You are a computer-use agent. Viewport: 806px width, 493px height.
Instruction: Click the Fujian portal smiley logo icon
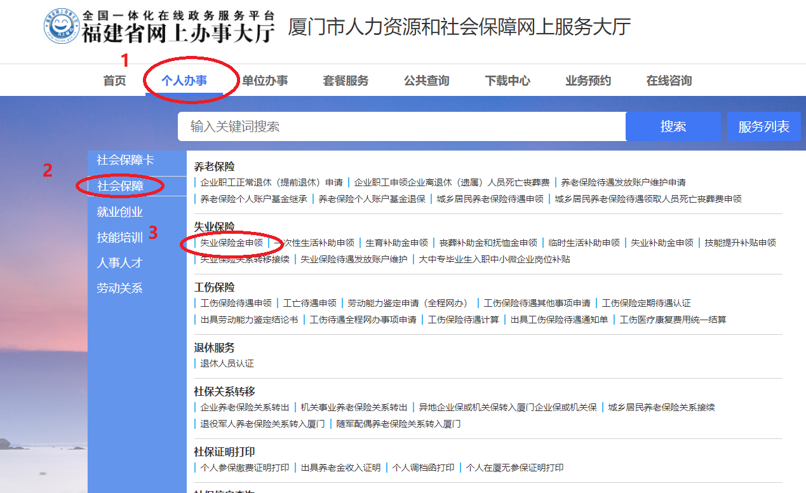point(62,27)
